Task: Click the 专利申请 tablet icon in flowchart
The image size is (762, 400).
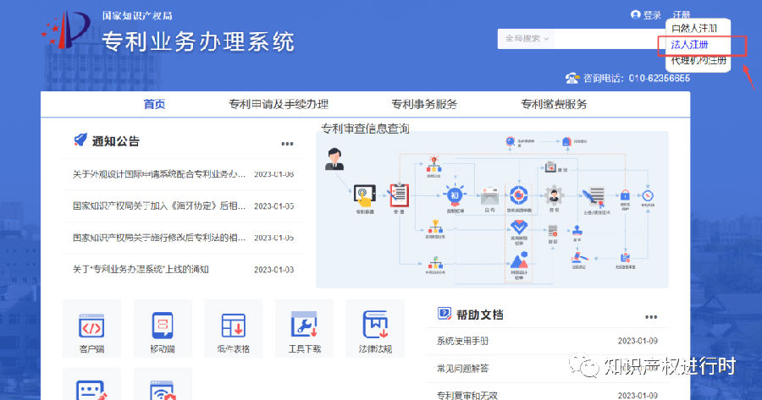Action: point(364,196)
